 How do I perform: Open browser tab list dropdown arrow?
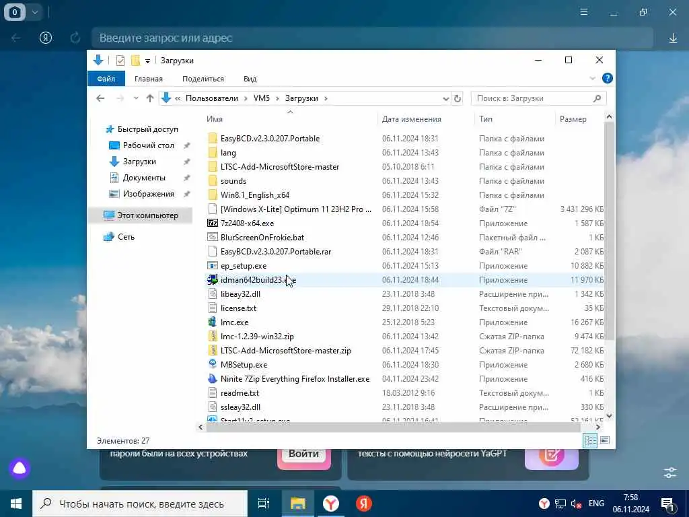(x=35, y=12)
